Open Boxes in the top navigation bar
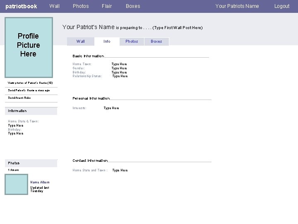This screenshot has height=224, width=298. [133, 6]
